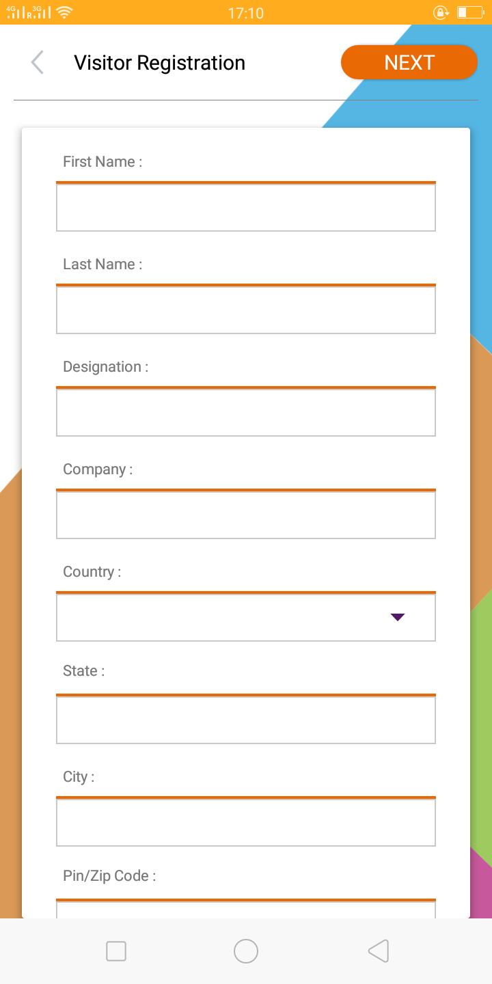The image size is (492, 984).
Task: Tap the State input field
Action: 246,720
